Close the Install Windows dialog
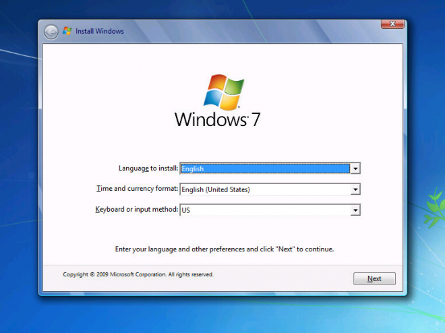This screenshot has height=333, width=445. 392,24
